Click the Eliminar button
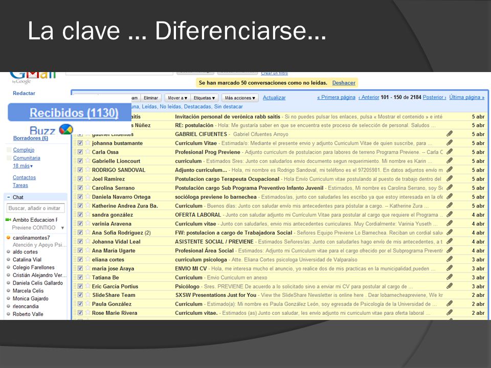The width and height of the screenshot is (491, 368). click(x=151, y=98)
